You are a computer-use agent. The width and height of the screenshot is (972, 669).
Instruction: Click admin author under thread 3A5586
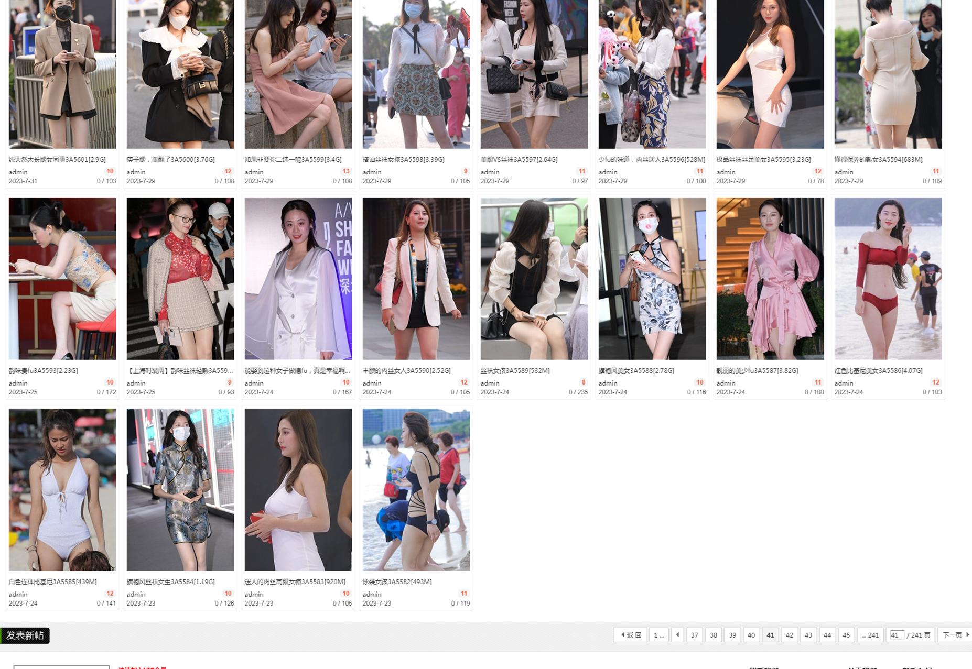click(x=844, y=383)
